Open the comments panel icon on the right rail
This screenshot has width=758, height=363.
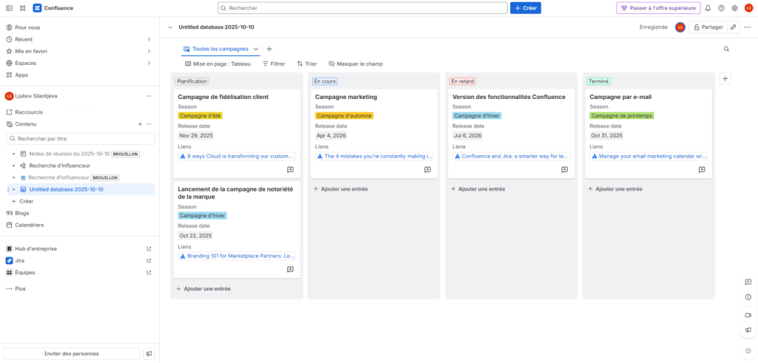(x=748, y=282)
